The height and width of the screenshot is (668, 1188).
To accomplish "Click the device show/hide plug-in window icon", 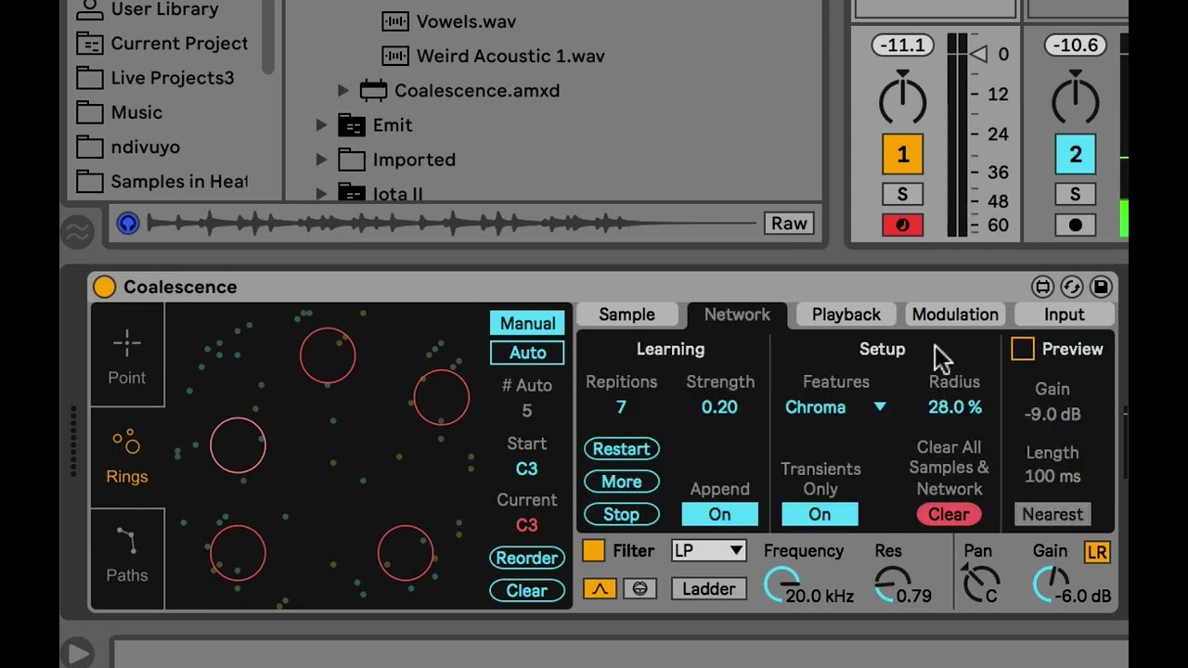I will click(1042, 287).
